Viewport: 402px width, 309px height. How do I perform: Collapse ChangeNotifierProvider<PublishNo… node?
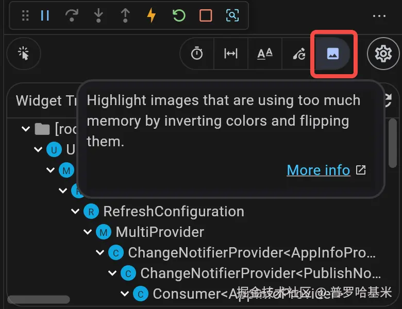(x=112, y=273)
